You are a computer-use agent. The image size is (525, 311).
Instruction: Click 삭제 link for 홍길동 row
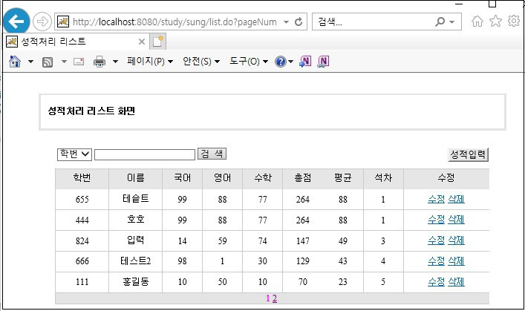456,282
